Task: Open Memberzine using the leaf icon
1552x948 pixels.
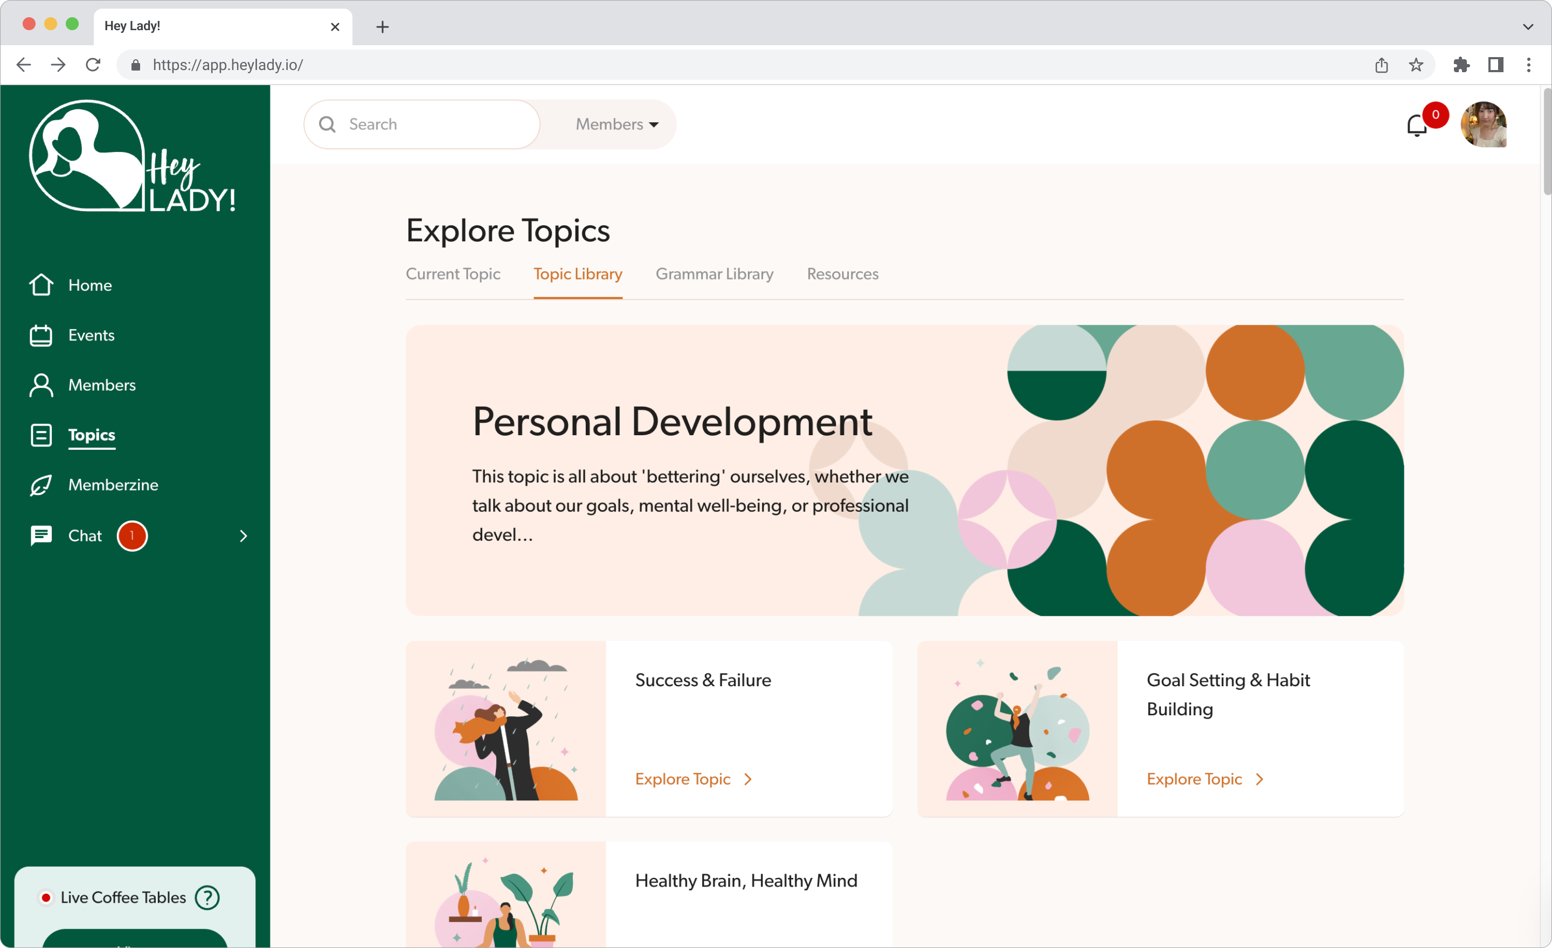Action: (41, 485)
